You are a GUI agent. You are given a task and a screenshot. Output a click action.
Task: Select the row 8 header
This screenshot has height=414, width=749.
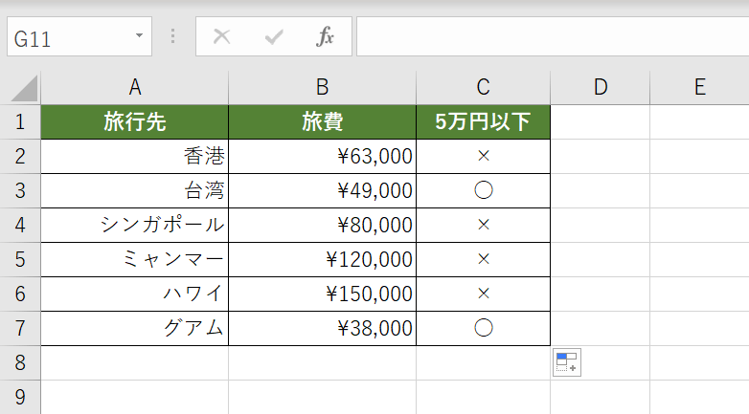pos(20,362)
